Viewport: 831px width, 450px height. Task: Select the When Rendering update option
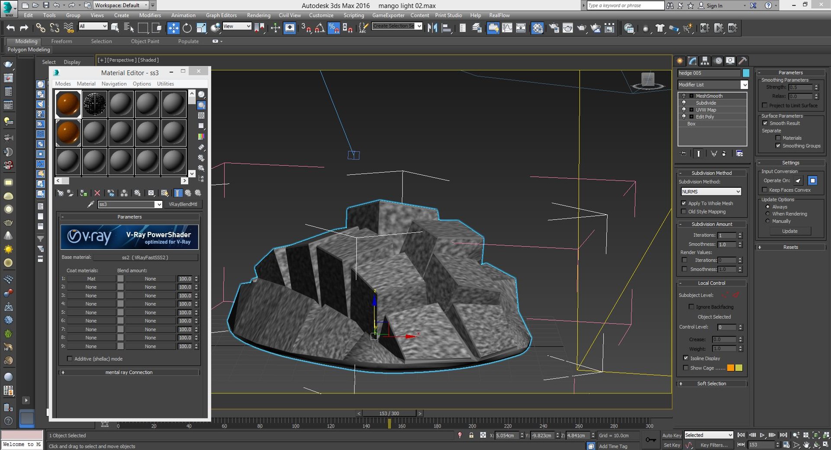point(768,214)
